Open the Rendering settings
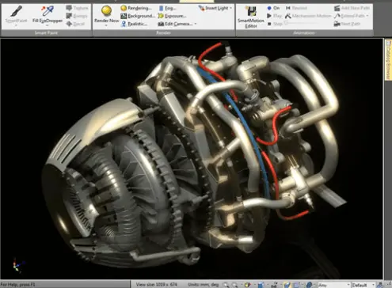This screenshot has height=288, width=392. tap(136, 8)
